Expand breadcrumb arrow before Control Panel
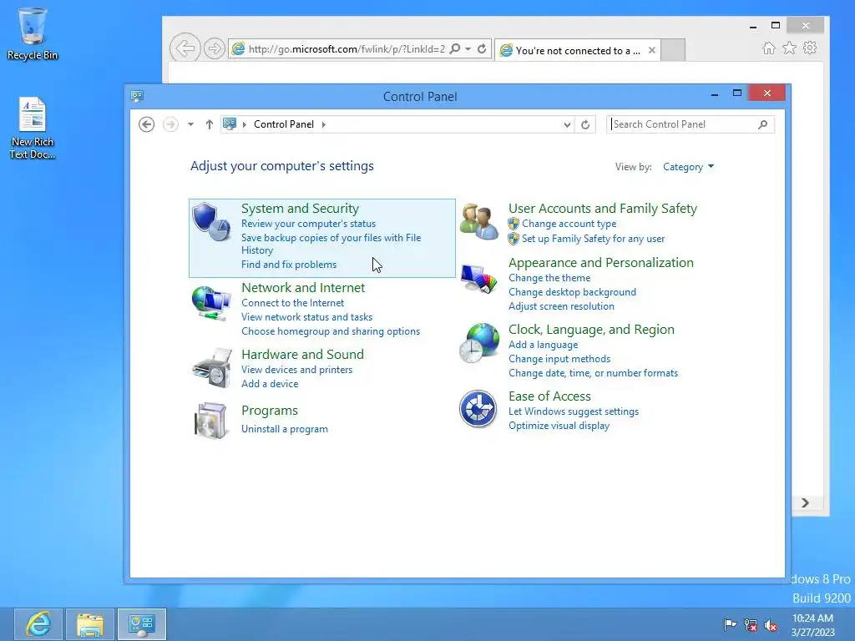 (245, 124)
